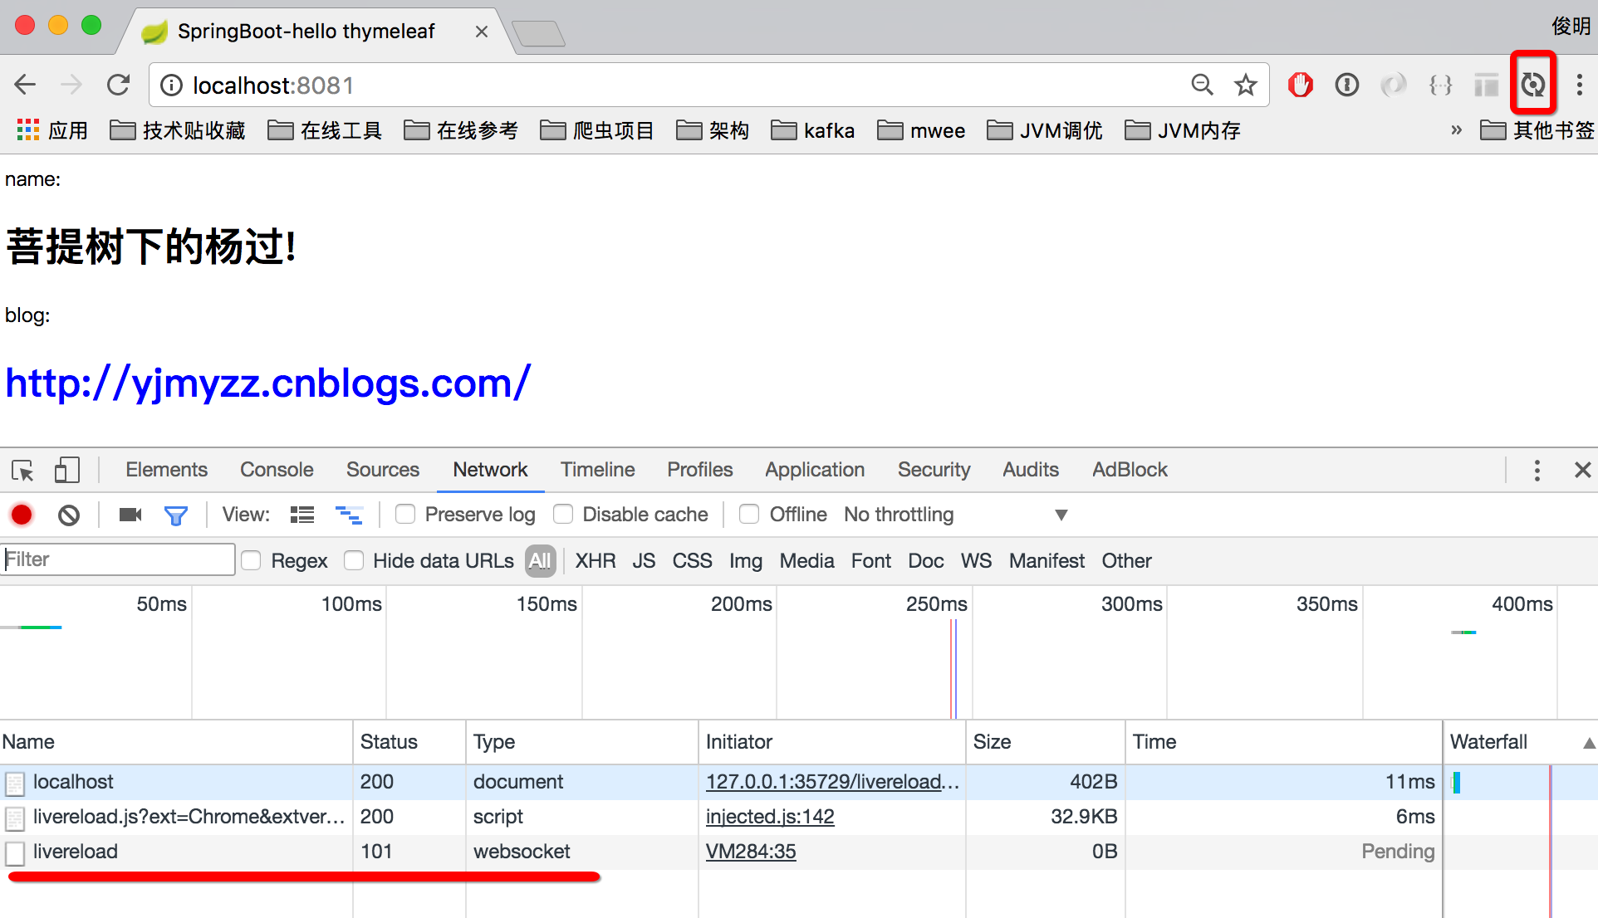Screen dimensions: 1598x918
Task: Open the 1Password extension icon
Action: [x=1347, y=85]
